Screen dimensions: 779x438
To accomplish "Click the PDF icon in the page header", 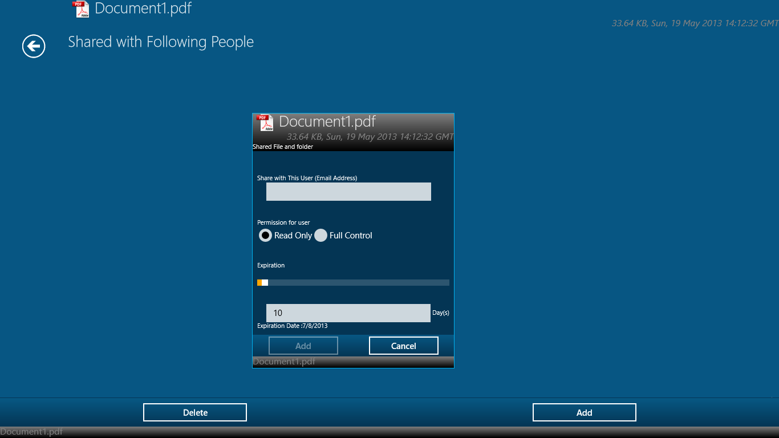I will (x=81, y=9).
